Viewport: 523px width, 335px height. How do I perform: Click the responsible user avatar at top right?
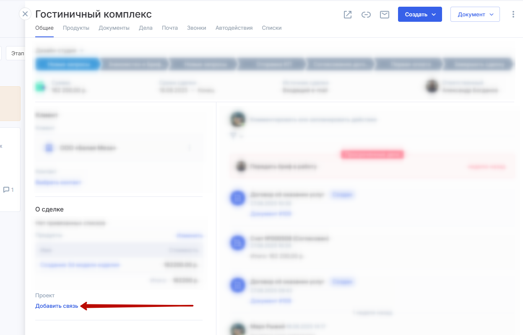click(x=432, y=87)
